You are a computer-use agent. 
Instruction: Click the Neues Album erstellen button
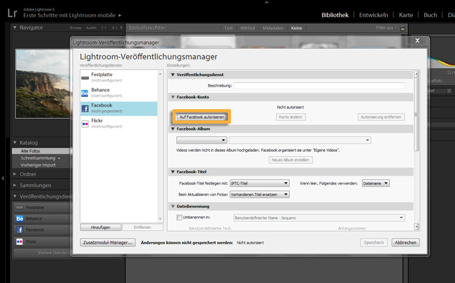point(291,160)
